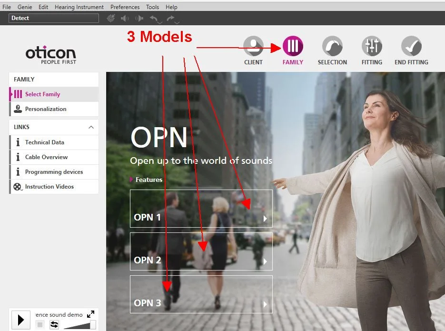Play the sound demo

coord(21,320)
